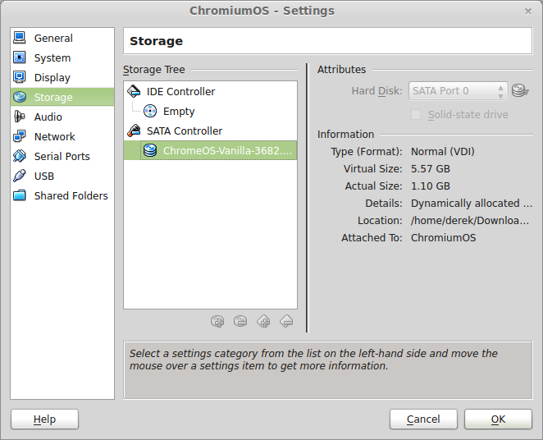Image resolution: width=543 pixels, height=440 pixels.
Task: Close the ChromiumOS Settings window
Action: coord(527,11)
